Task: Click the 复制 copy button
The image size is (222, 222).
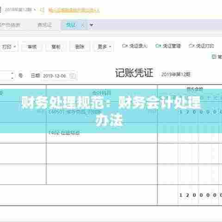Action: (x=56, y=46)
